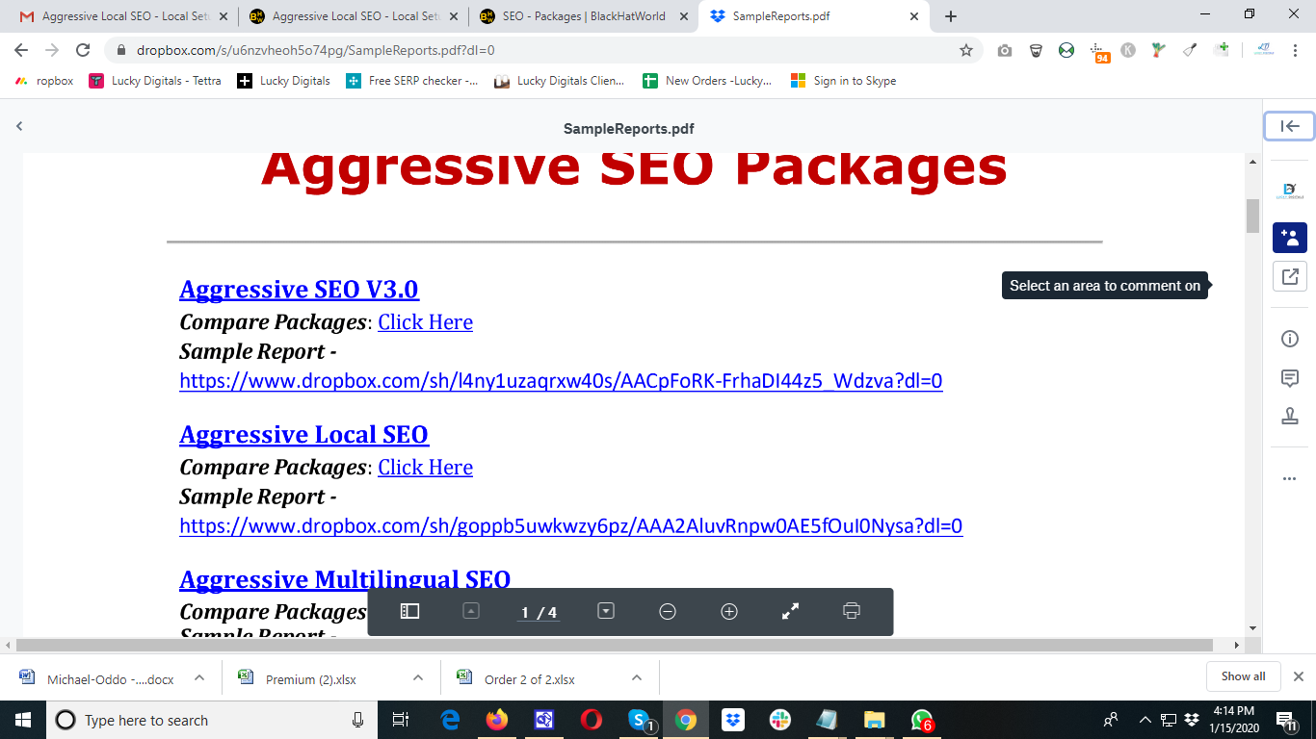
Task: Open WhatsApp from the taskbar
Action: pyautogui.click(x=922, y=720)
